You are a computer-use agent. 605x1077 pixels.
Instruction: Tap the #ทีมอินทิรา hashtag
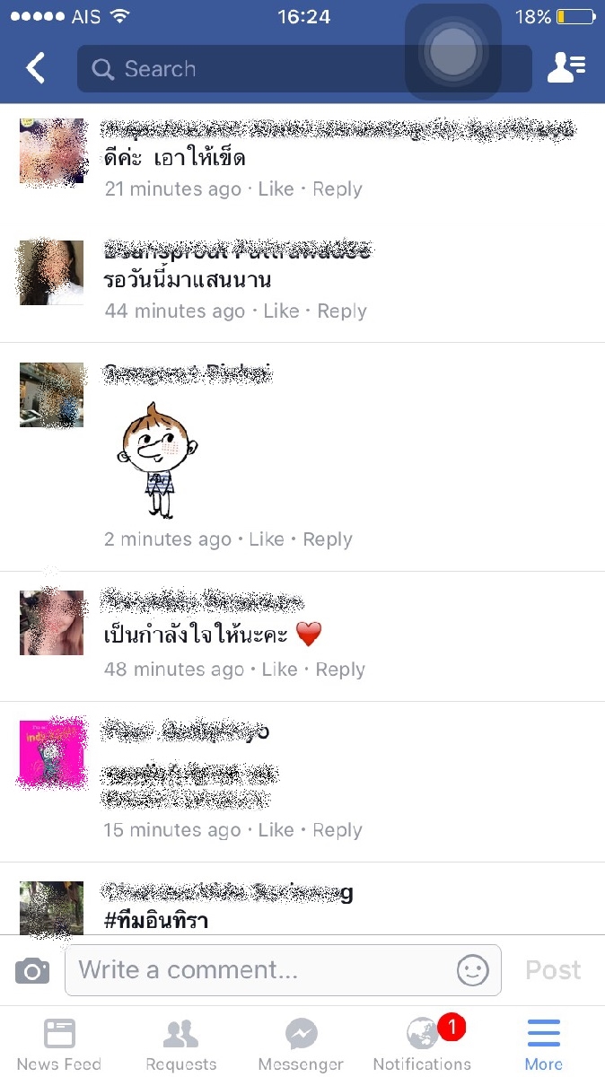coord(156,919)
